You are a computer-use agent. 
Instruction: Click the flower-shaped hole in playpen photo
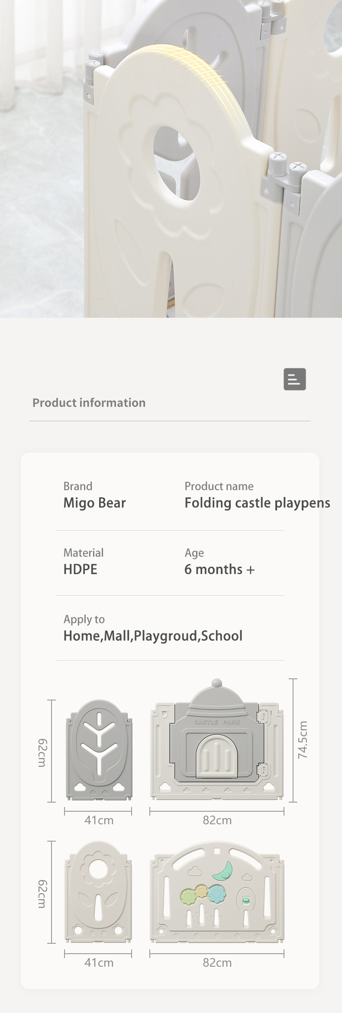click(x=176, y=164)
